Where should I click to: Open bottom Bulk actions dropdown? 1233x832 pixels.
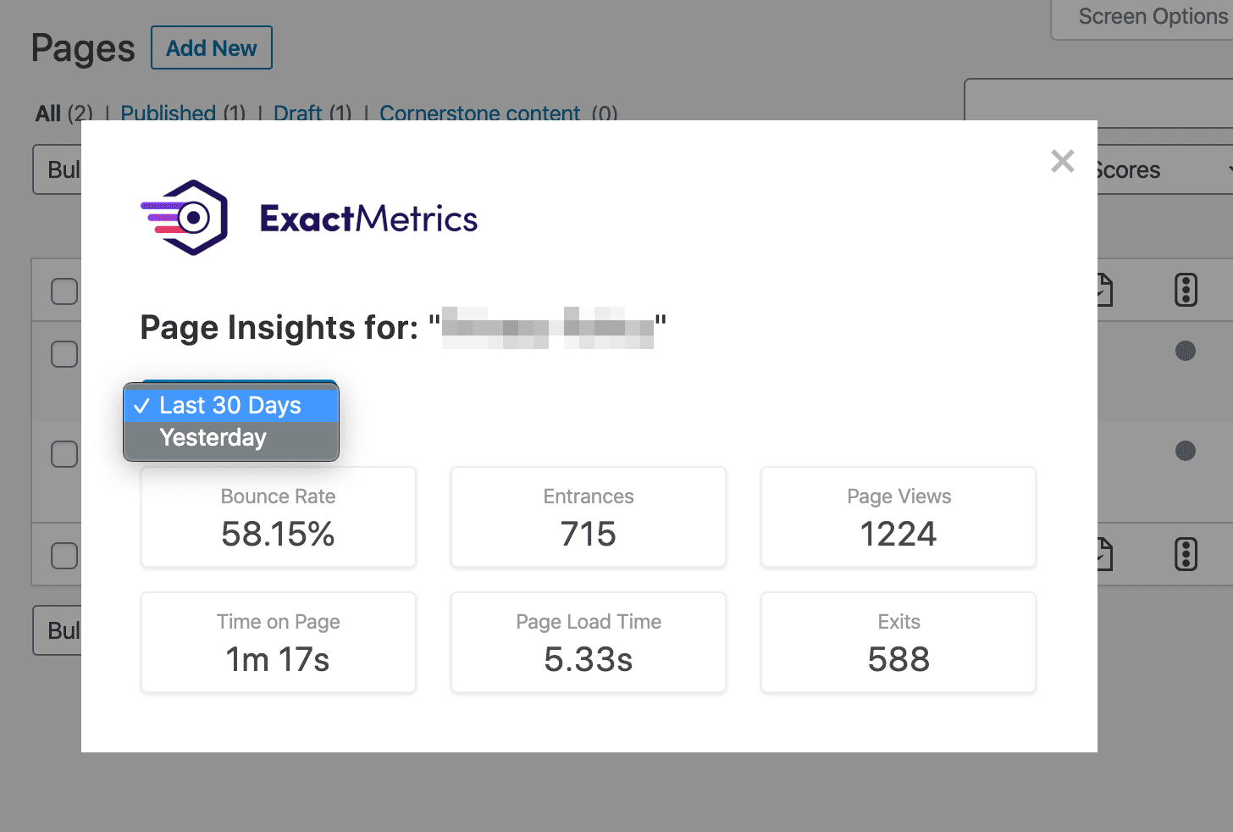58,630
